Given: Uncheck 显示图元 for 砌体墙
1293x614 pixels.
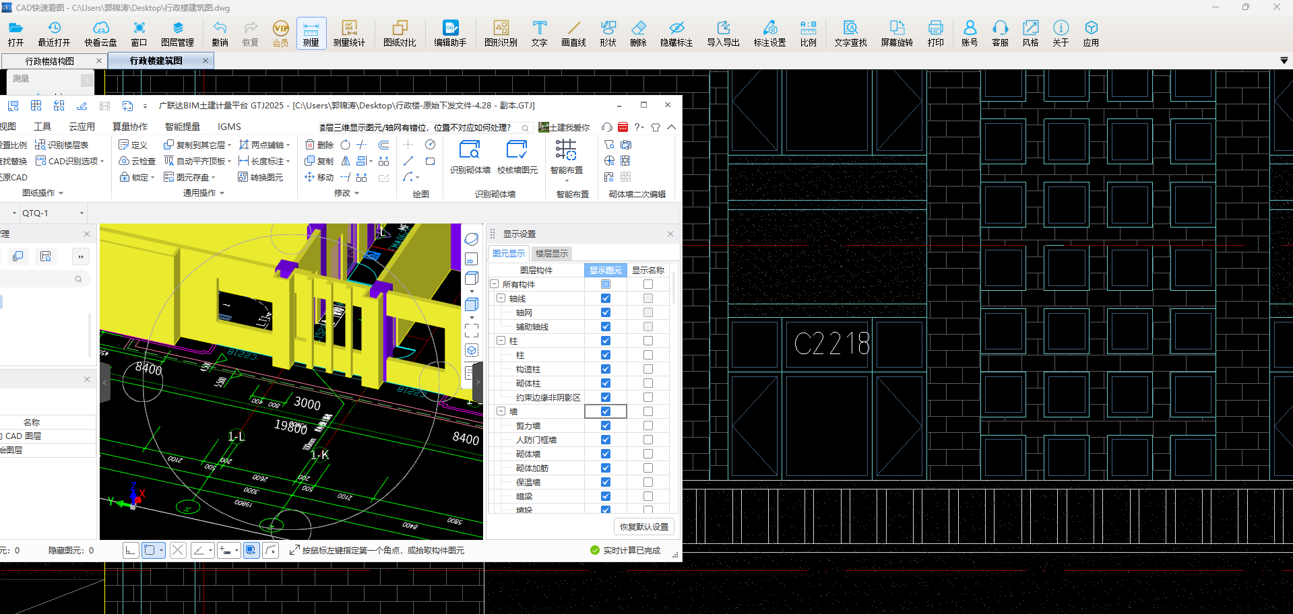Looking at the screenshot, I should [x=605, y=454].
